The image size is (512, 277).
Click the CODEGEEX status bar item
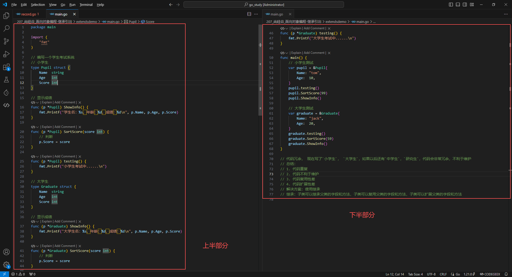click(x=490, y=274)
